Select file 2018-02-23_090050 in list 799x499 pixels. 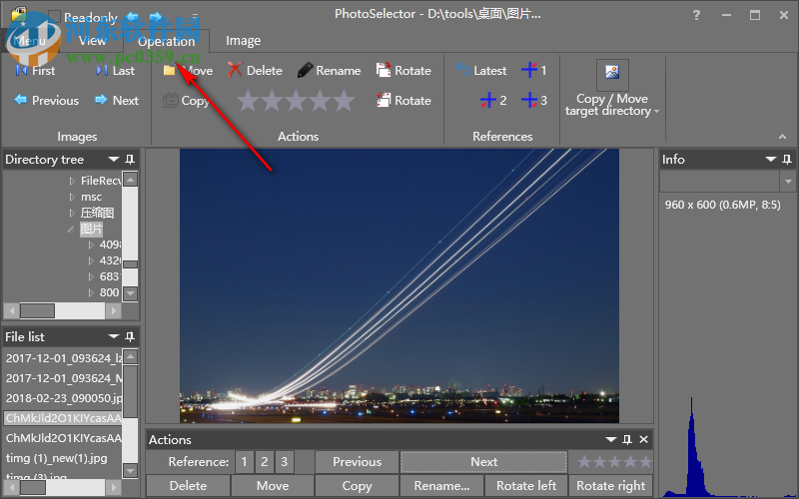pyautogui.click(x=64, y=398)
